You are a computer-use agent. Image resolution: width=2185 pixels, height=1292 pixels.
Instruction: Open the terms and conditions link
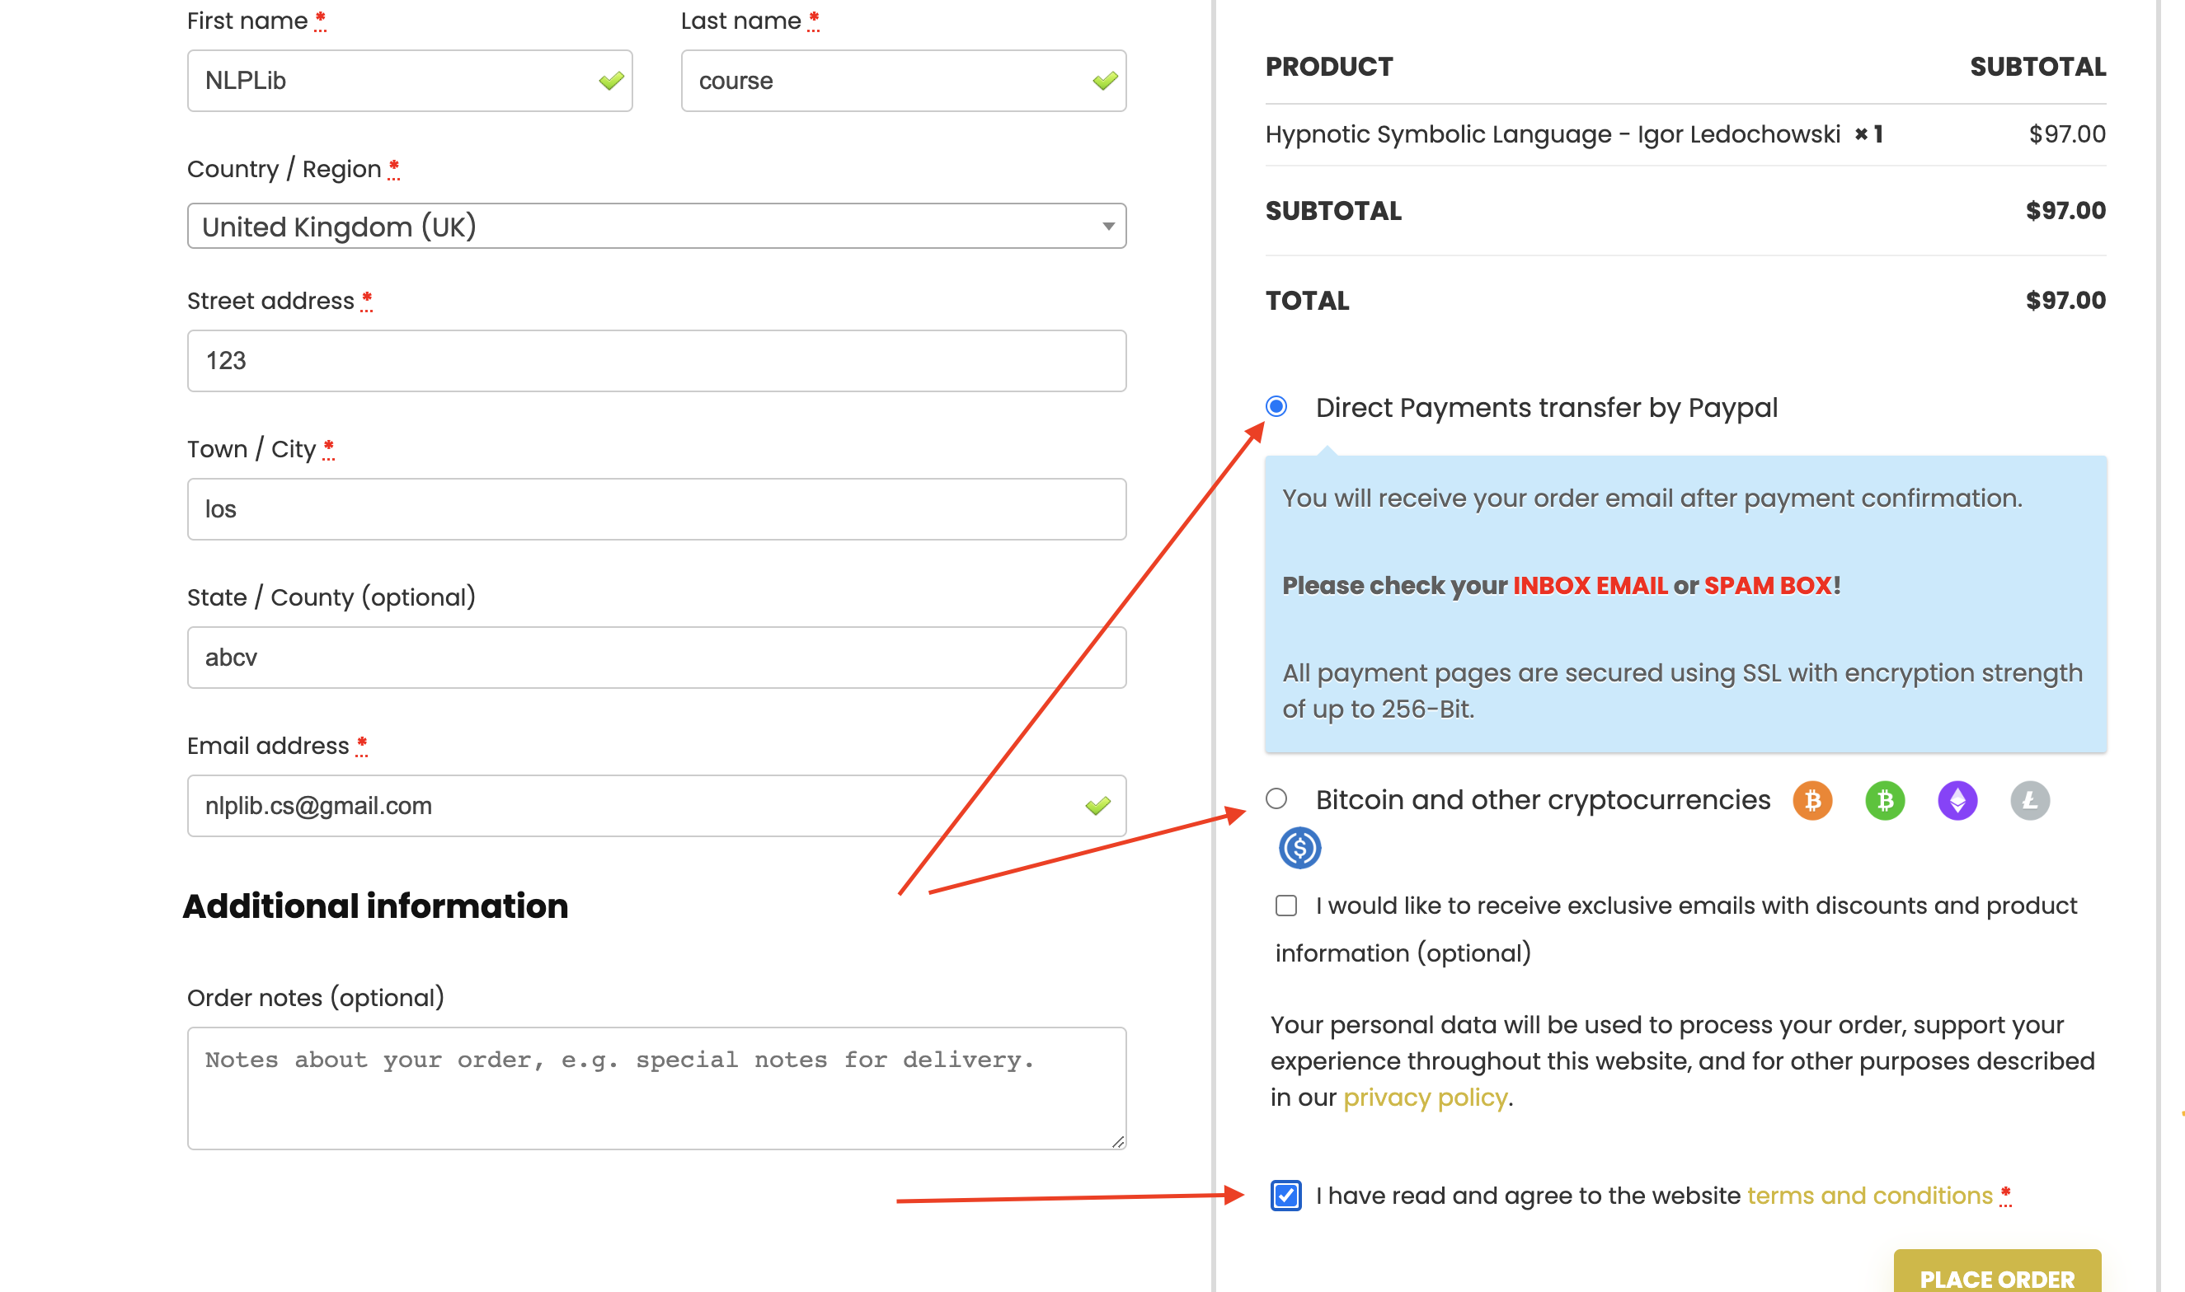1870,1196
